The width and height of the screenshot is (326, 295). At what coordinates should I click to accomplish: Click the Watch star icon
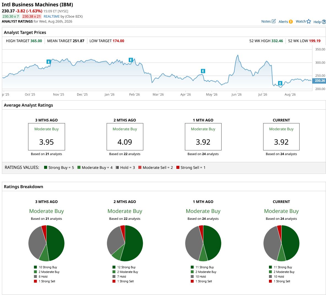[309, 21]
